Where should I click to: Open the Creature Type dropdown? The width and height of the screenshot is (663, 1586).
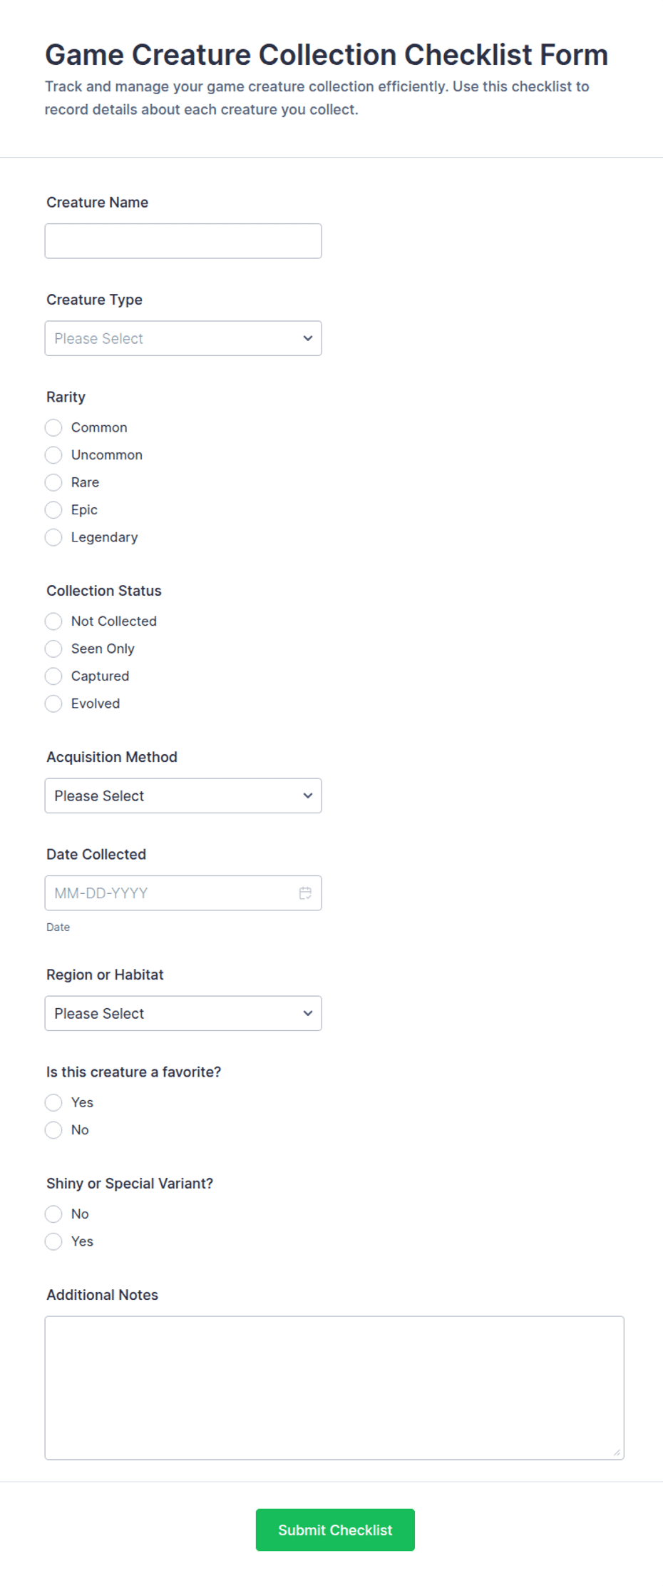coord(183,338)
